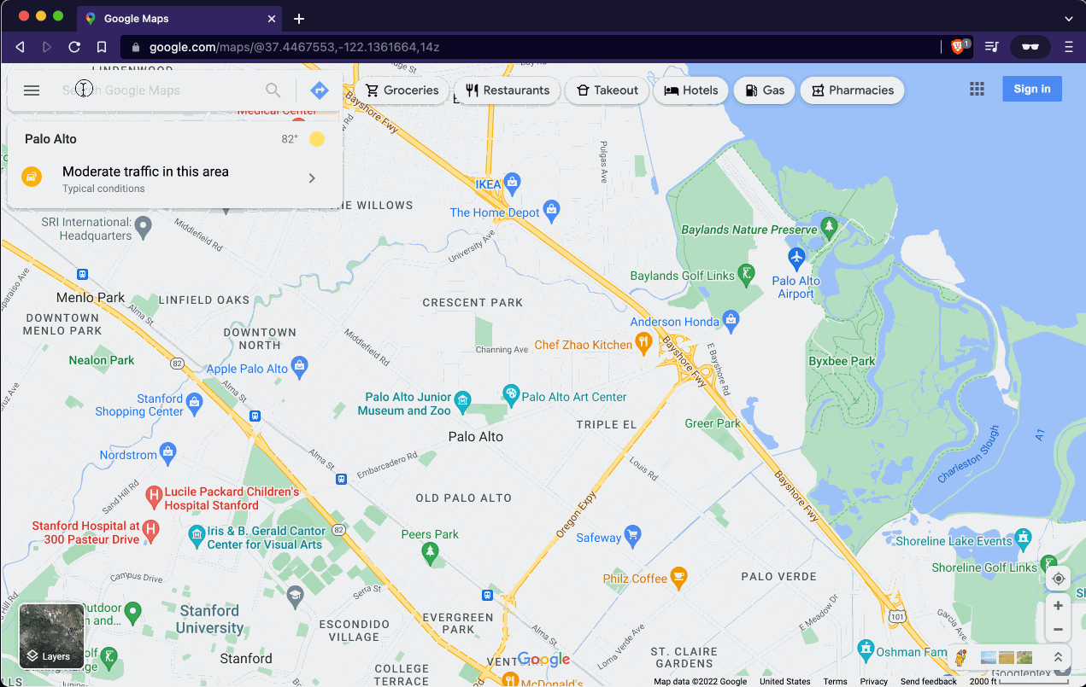Screen dimensions: 1086x687
Task: Select Chef Zhao Kitchen restaurant marker
Action: (644, 343)
